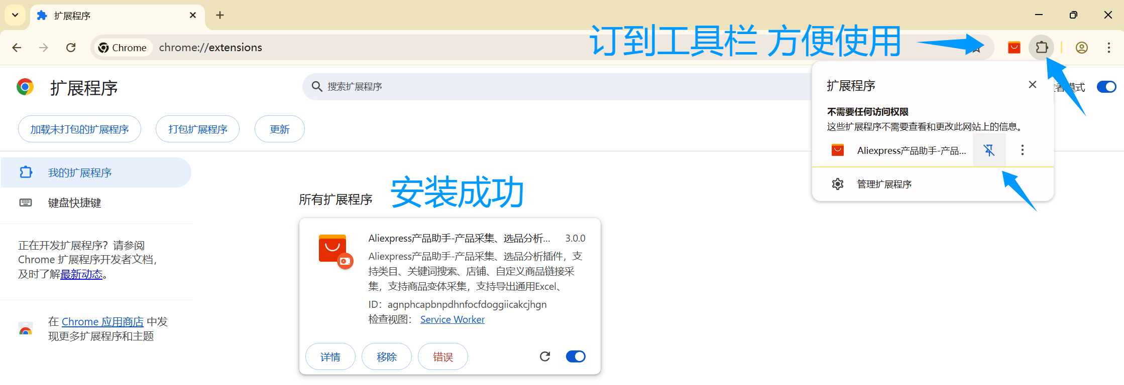
Task: Click the 所有扩展程序 heading
Action: (335, 200)
